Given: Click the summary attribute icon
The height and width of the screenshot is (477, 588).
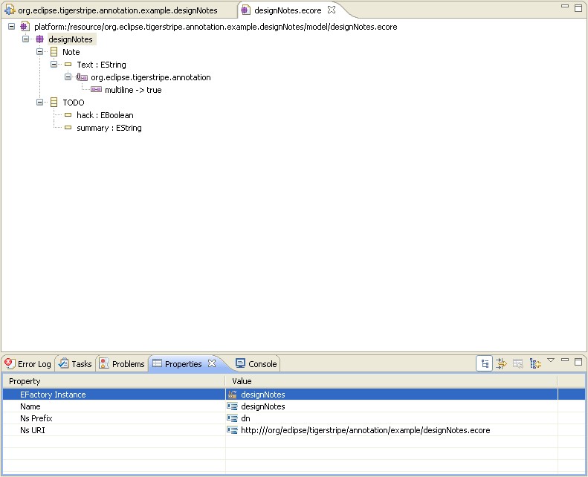Looking at the screenshot, I should click(x=68, y=128).
